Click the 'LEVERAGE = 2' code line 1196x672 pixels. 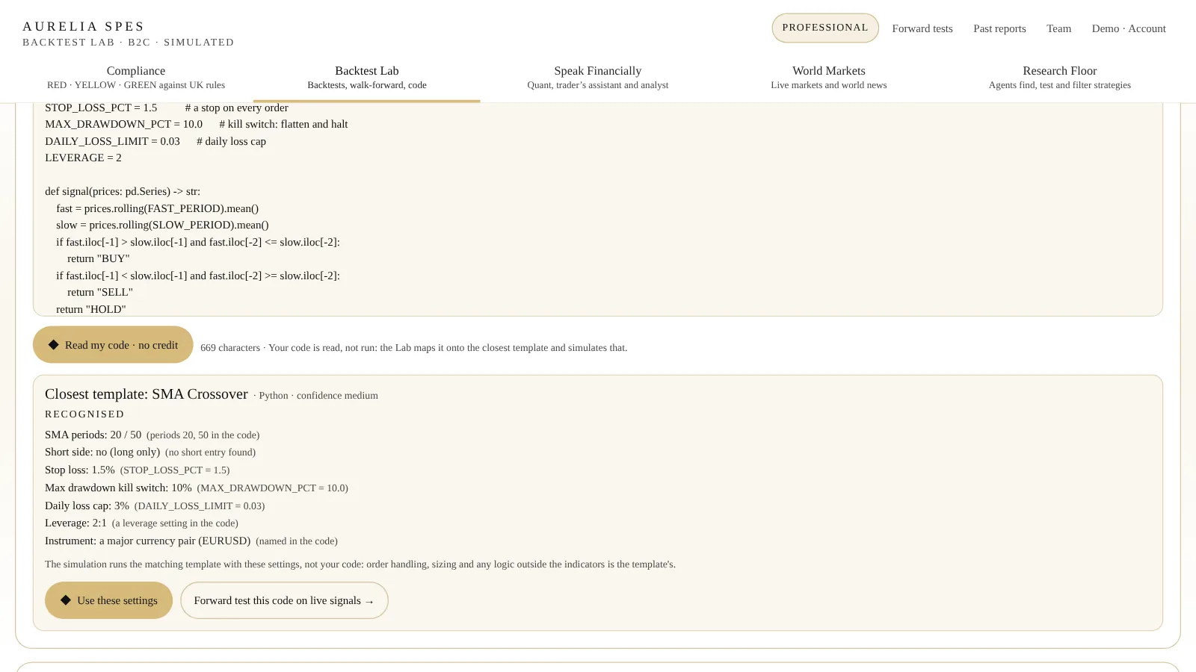[x=83, y=158]
